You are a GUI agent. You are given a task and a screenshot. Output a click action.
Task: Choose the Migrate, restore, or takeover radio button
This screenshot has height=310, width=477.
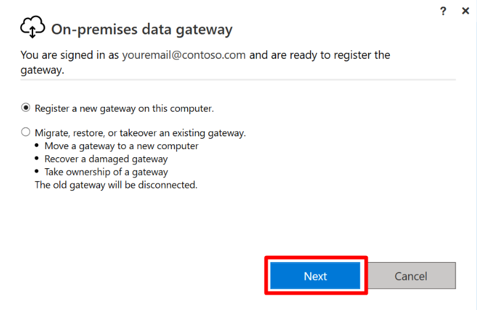click(x=26, y=132)
